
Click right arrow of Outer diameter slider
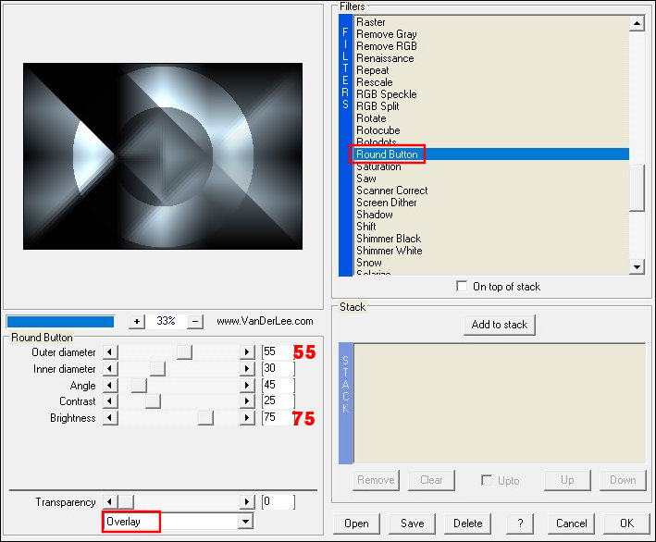[x=247, y=352]
